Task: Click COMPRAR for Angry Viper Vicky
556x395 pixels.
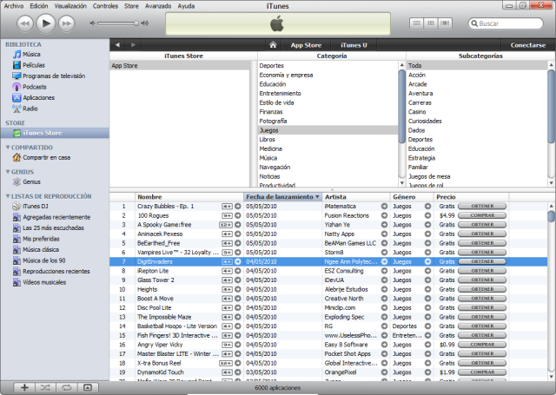Action: 482,345
